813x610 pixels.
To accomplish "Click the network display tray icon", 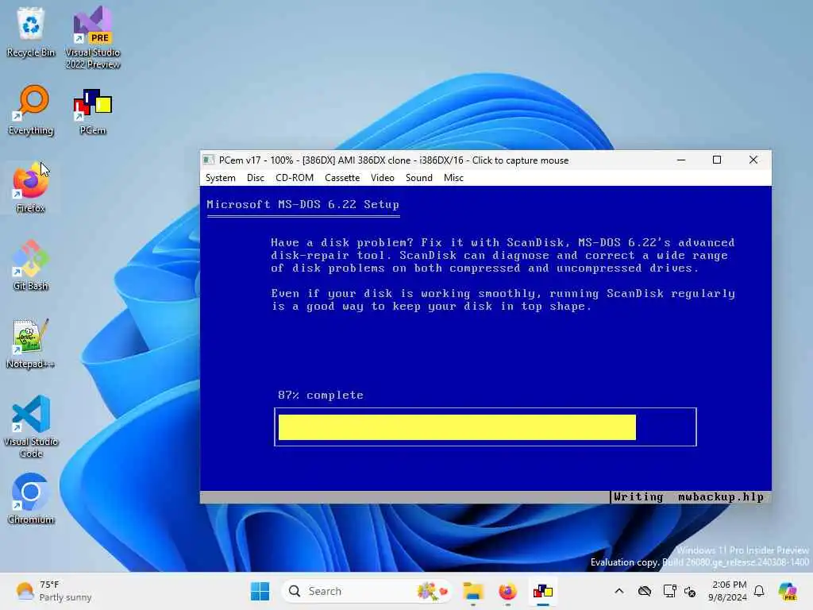I will click(669, 591).
